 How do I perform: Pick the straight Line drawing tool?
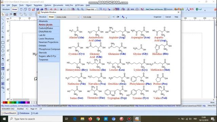coord(3,19)
